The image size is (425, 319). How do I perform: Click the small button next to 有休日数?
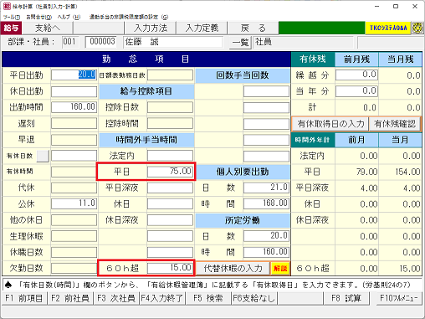click(43, 156)
